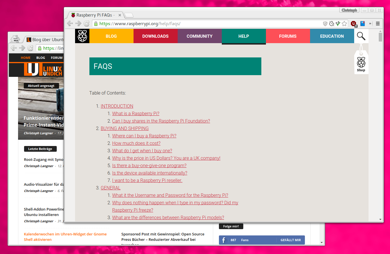
Task: Jump to the INTRODUCTION section
Action: (x=117, y=106)
